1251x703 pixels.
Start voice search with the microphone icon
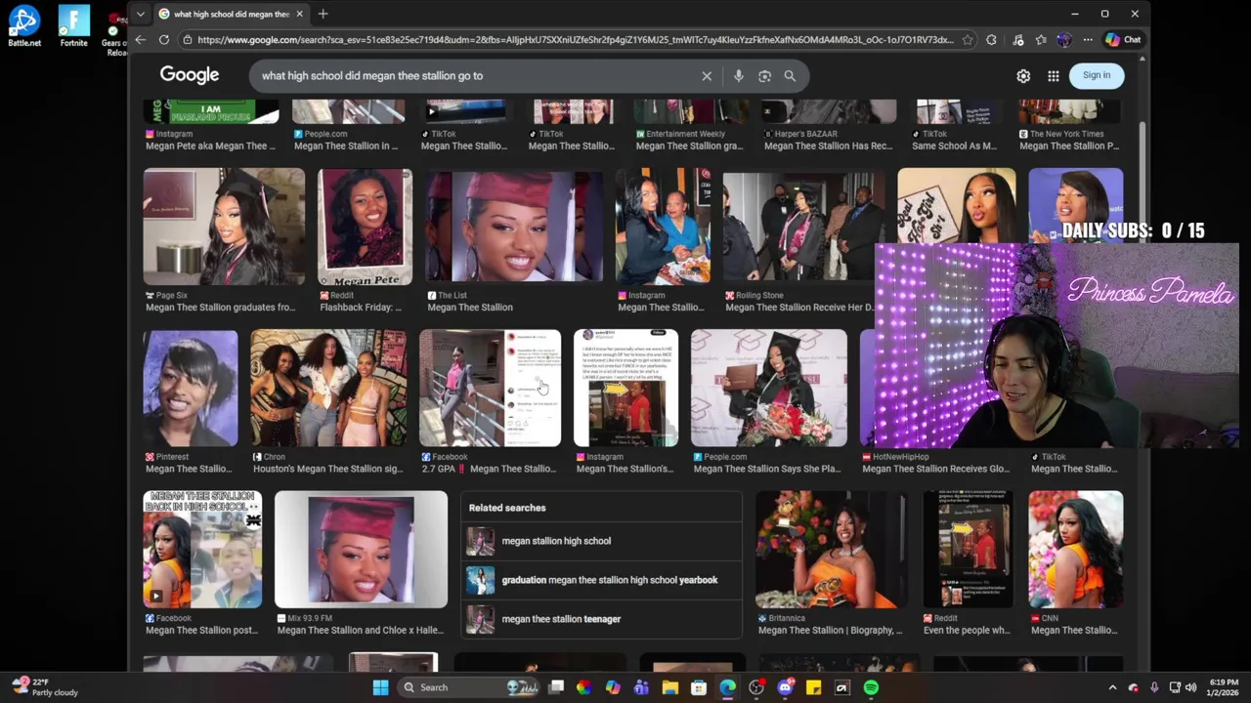(738, 75)
